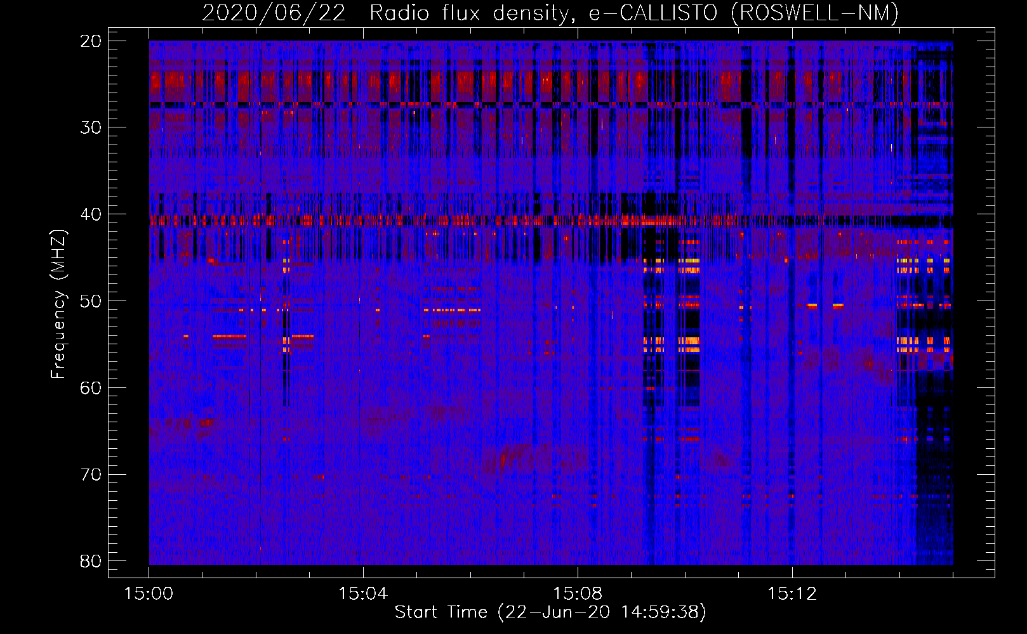Click the 50 MHz frequency tick label

tap(91, 301)
